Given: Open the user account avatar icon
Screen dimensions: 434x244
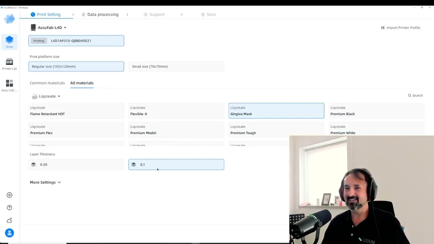Looking at the screenshot, I should click(x=9, y=233).
